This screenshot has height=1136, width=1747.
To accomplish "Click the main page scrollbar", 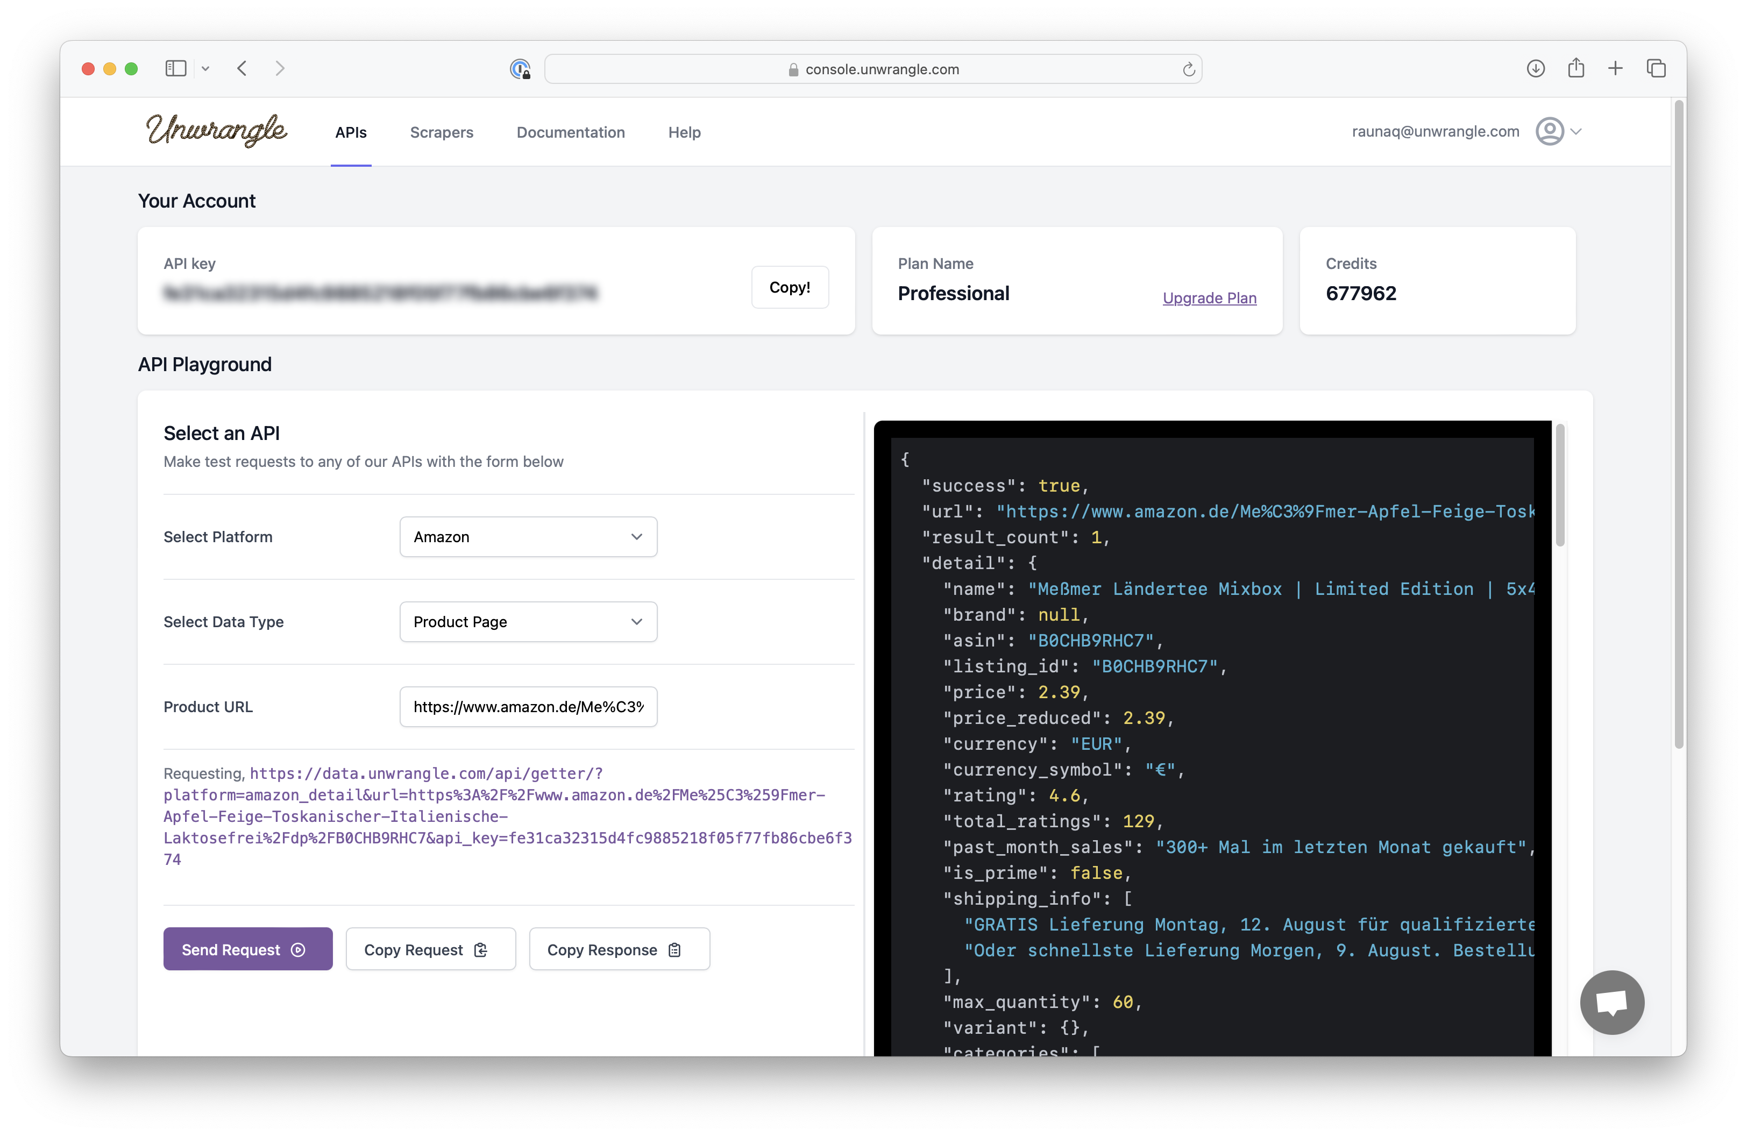I will [x=1678, y=424].
